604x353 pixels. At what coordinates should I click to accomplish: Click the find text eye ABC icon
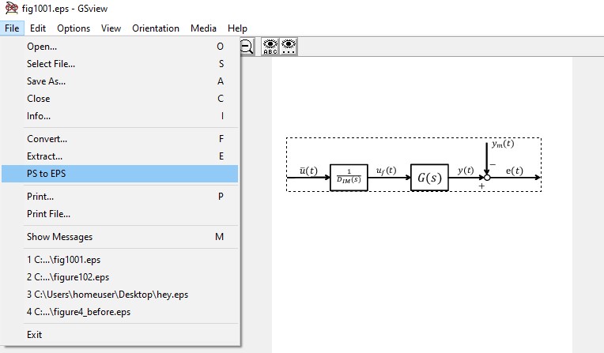point(270,47)
